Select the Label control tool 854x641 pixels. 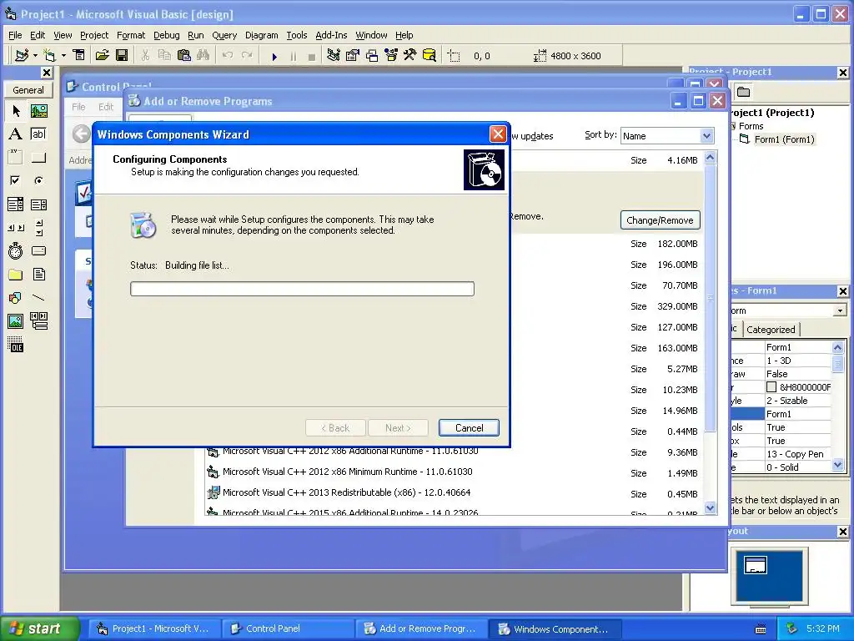[16, 134]
